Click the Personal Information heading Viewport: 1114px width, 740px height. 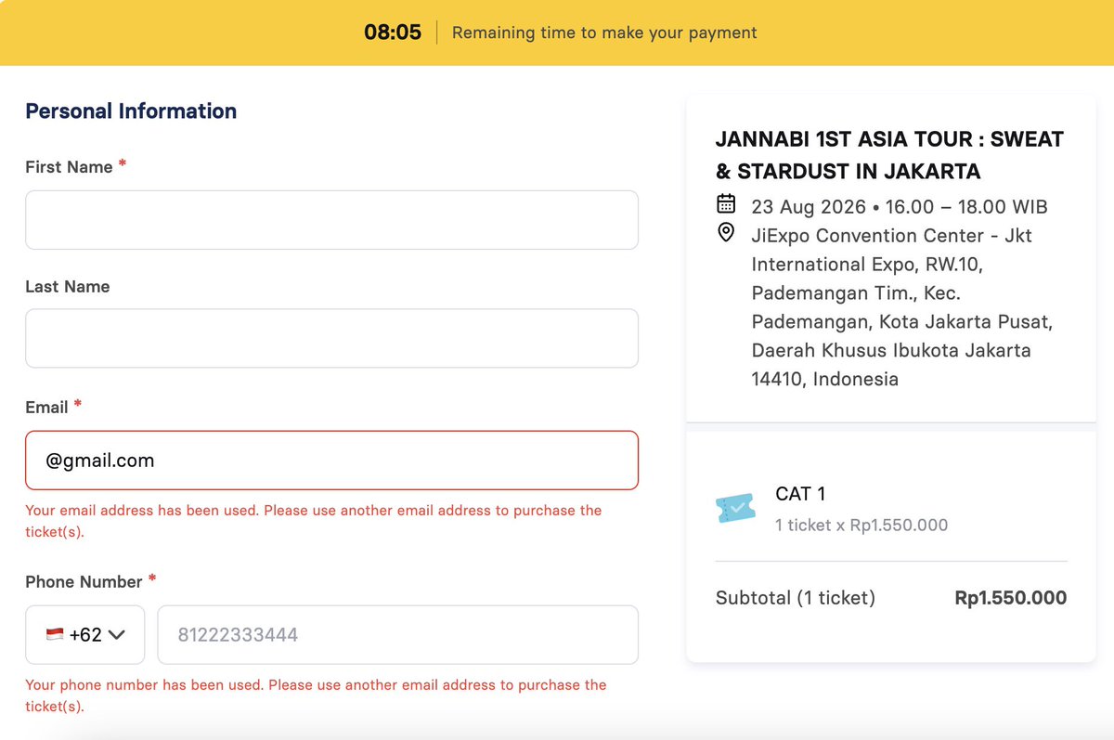coord(131,111)
